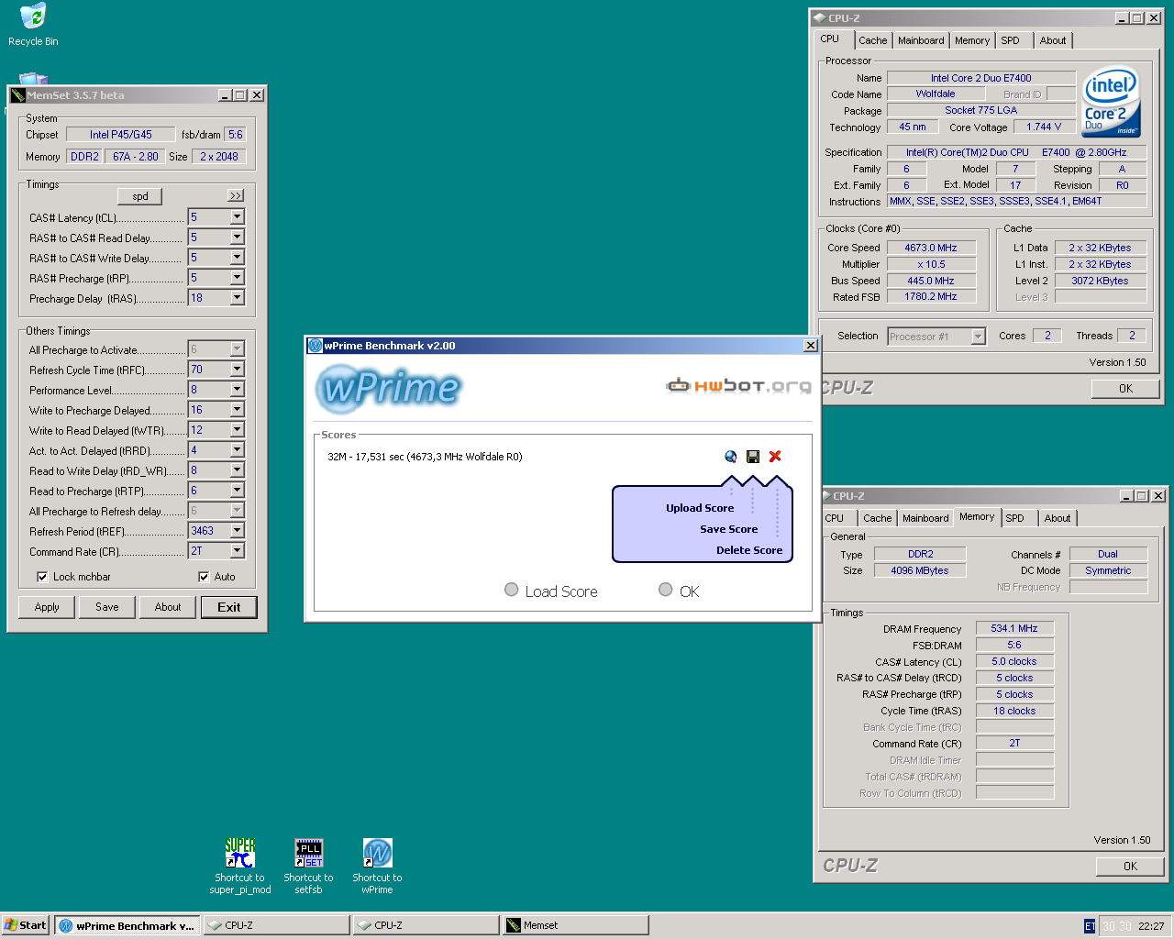Select Upload Score in the context menu
1174x939 pixels.
pos(700,508)
